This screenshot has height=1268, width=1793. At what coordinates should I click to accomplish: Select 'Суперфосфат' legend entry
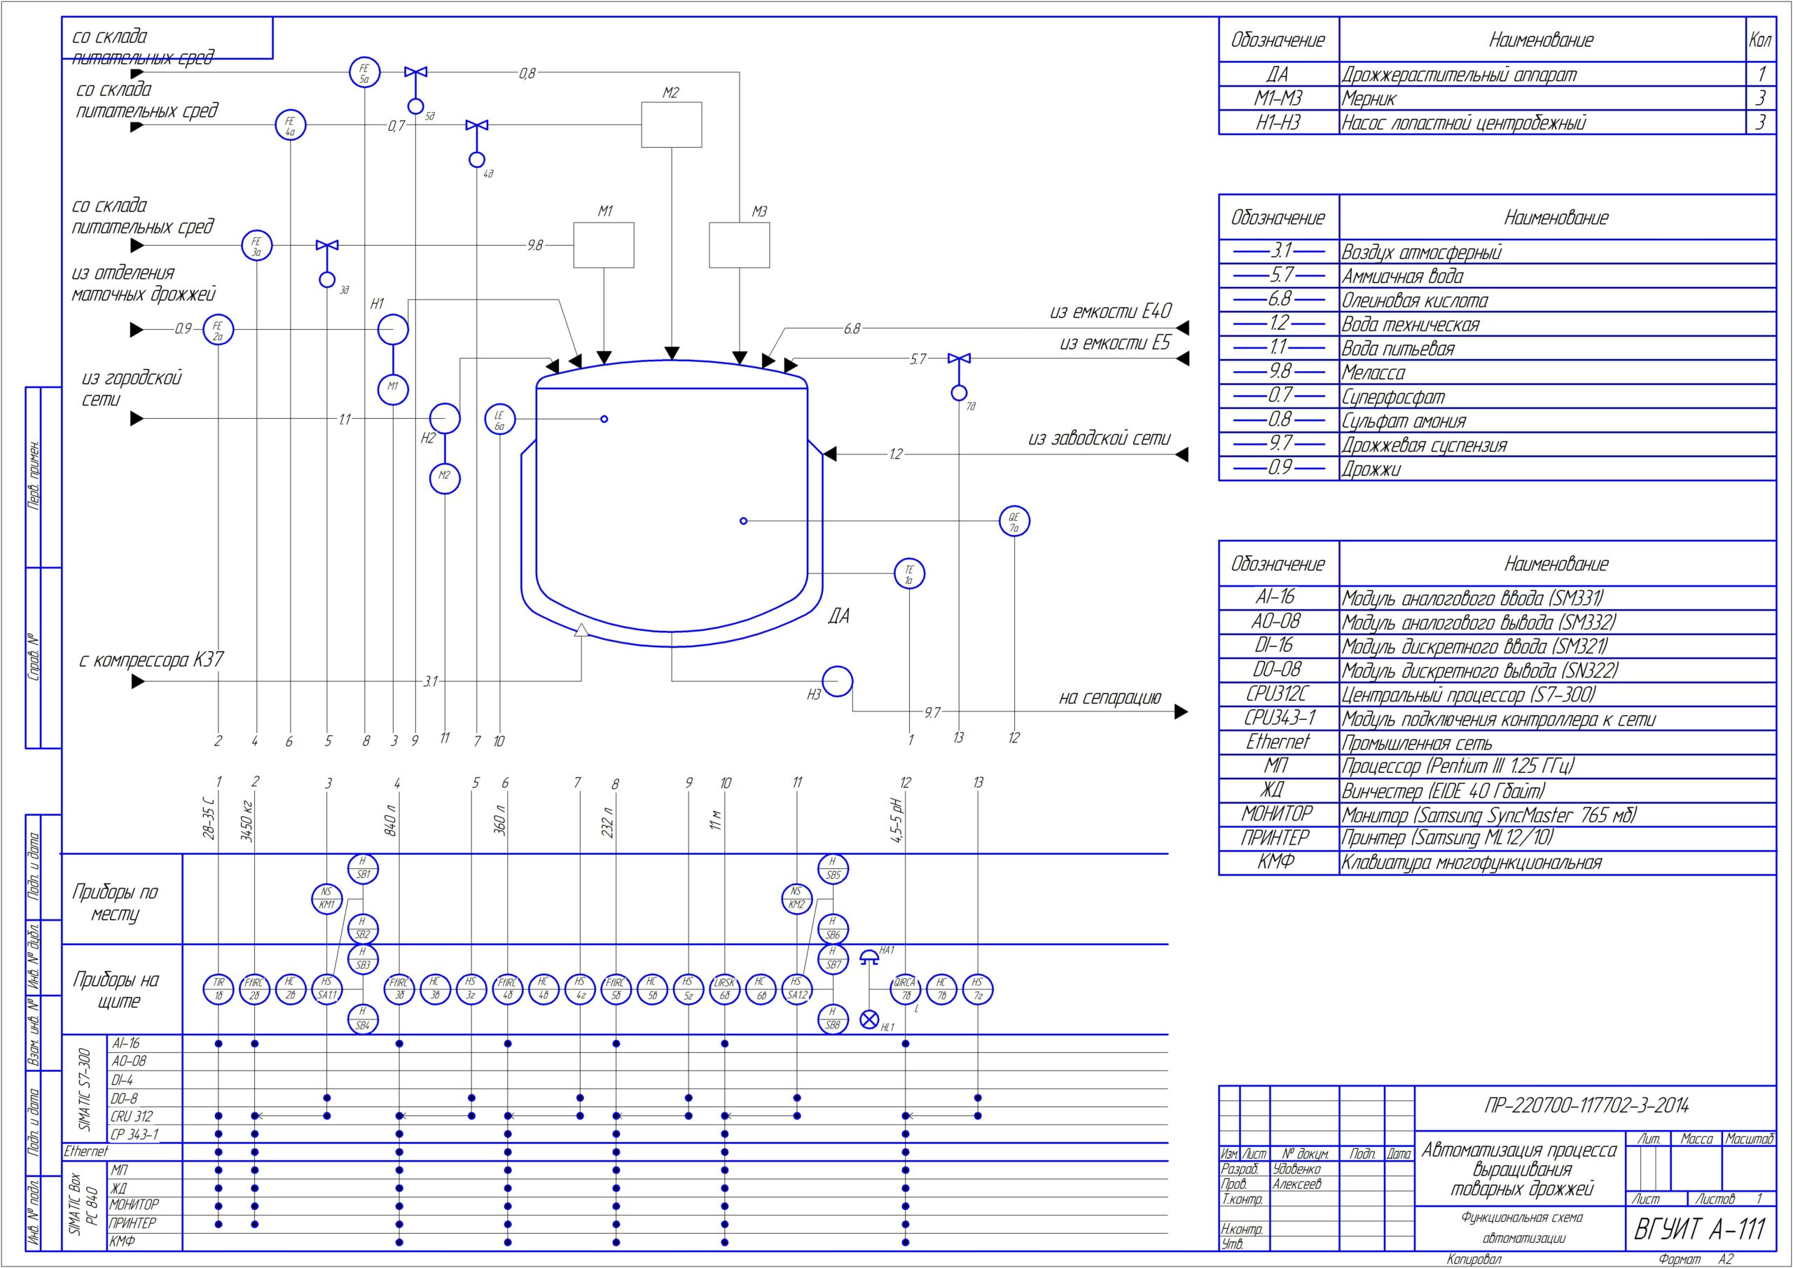(x=1393, y=398)
